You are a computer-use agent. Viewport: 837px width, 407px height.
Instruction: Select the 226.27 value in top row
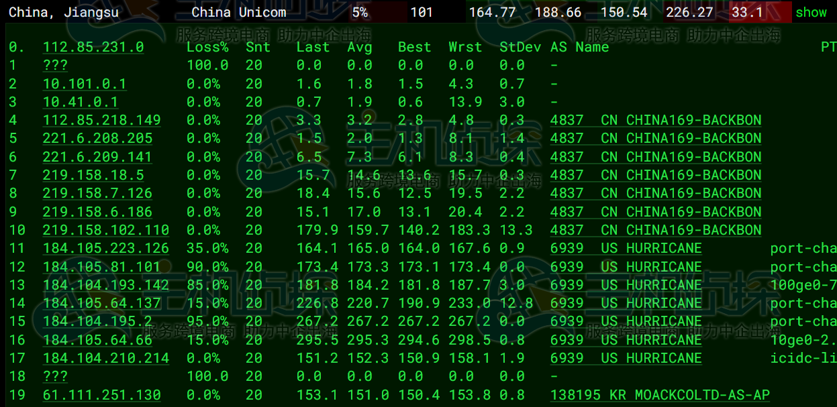[x=691, y=12]
